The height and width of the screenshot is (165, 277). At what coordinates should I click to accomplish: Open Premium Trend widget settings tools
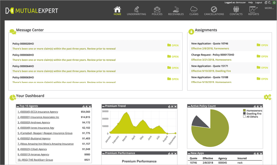[x=172, y=107]
